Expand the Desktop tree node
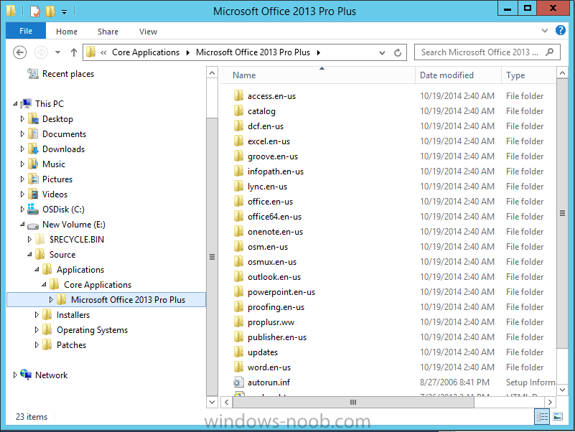Viewport: 575px width, 432px height. 22,119
